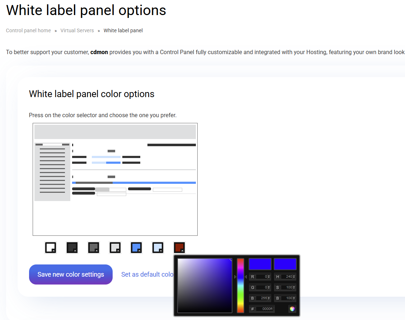This screenshot has height=320, width=405.
Task: Click the Set as default colors link
Action: [x=147, y=274]
